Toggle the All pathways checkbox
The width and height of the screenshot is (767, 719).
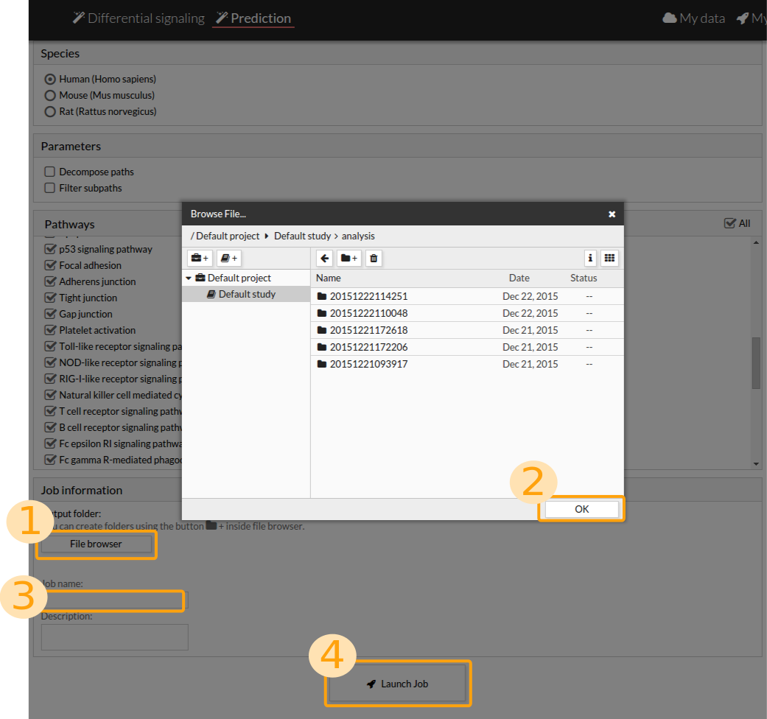[729, 223]
